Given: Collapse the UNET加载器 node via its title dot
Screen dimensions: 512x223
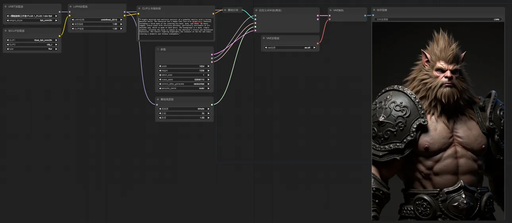Looking at the screenshot, I should pos(6,7).
